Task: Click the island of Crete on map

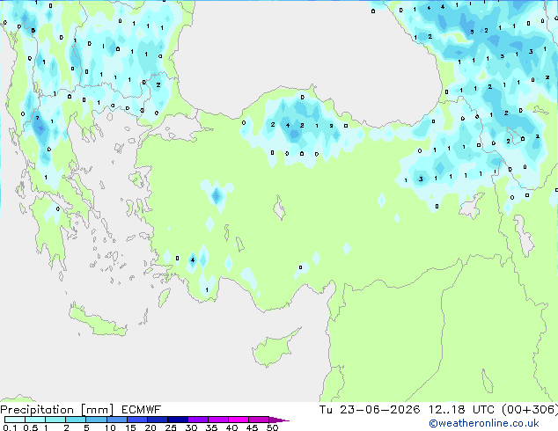Action: tap(98, 320)
